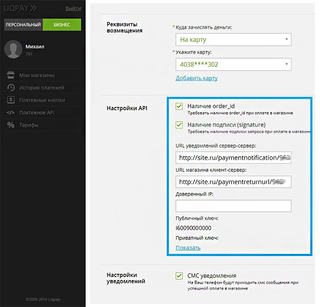Image resolution: width=320 pixels, height=307 pixels.
Task: Click the URL уведомлений сервер-сервер field
Action: pos(233,158)
